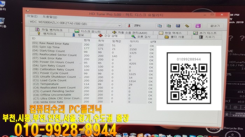Click the folder icon on 폴더 사용 tab
245x137 pixels.
click(167, 37)
